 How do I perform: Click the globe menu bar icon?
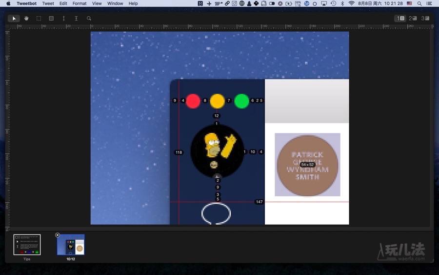pyautogui.click(x=241, y=3)
